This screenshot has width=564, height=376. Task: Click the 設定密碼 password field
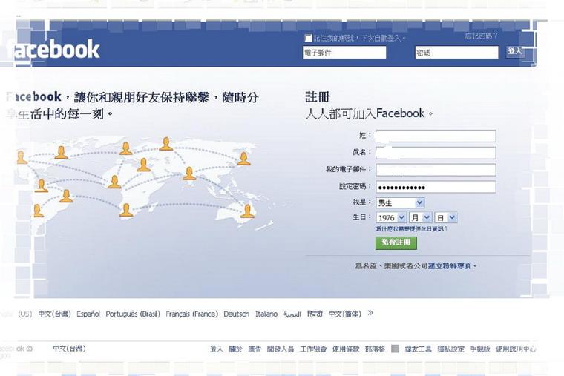(x=436, y=187)
